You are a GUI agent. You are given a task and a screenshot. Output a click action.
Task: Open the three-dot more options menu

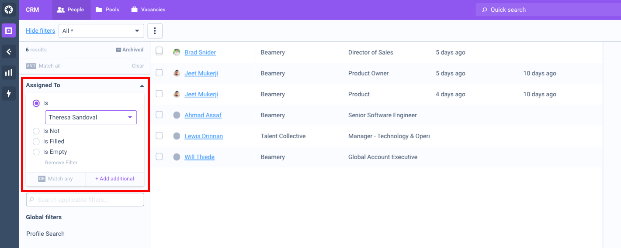[155, 31]
